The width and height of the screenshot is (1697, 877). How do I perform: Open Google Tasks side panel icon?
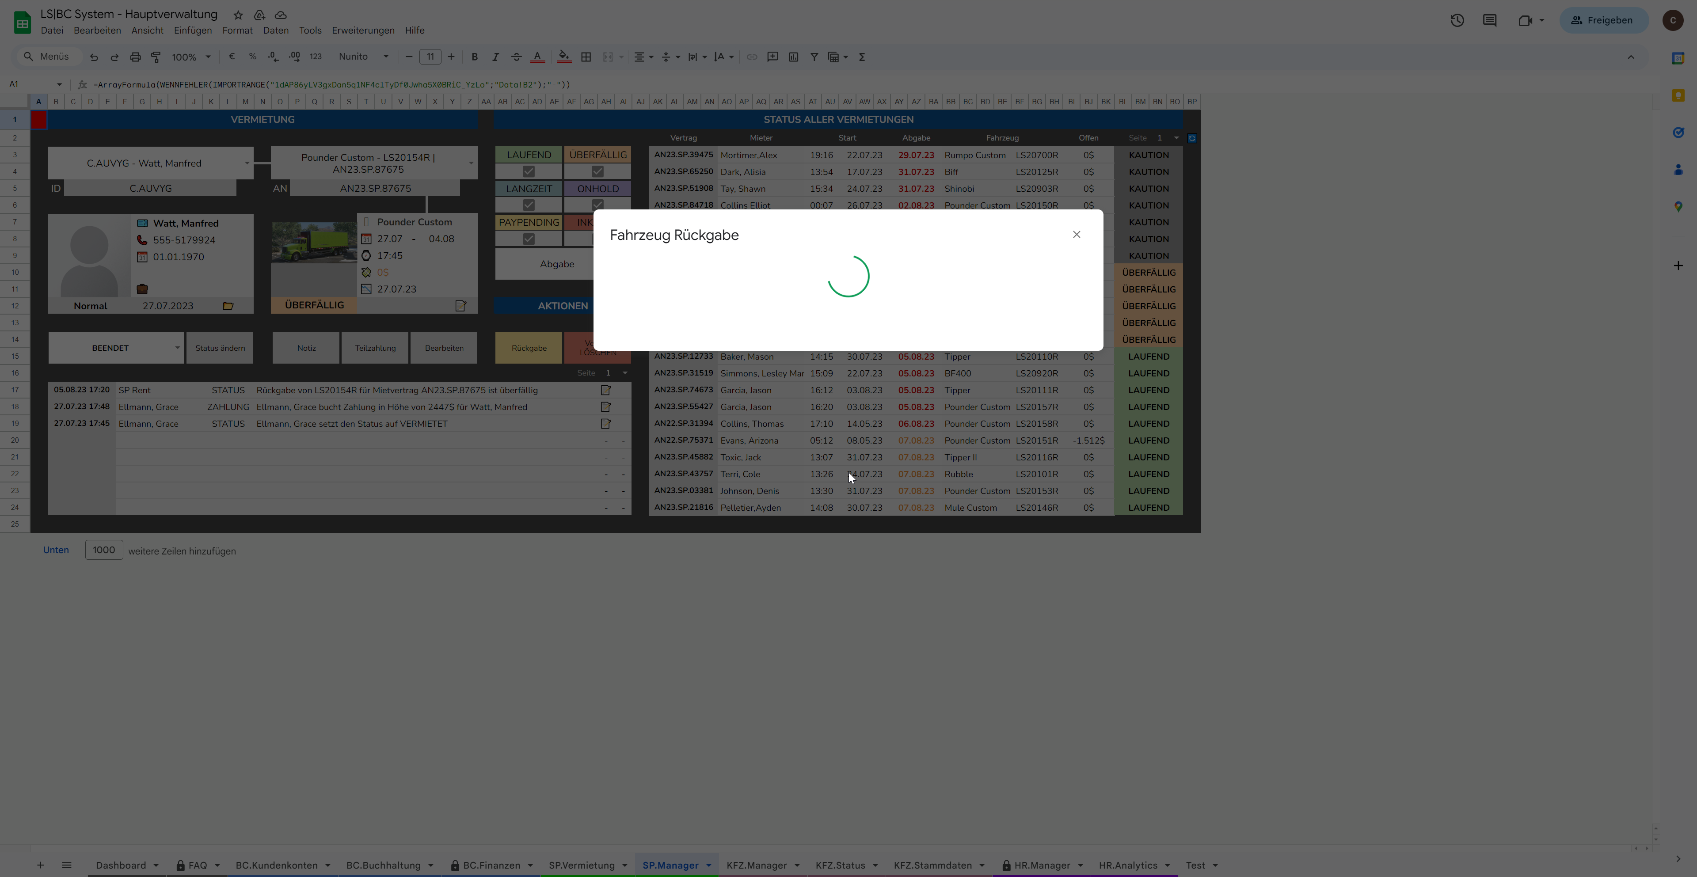1678,133
